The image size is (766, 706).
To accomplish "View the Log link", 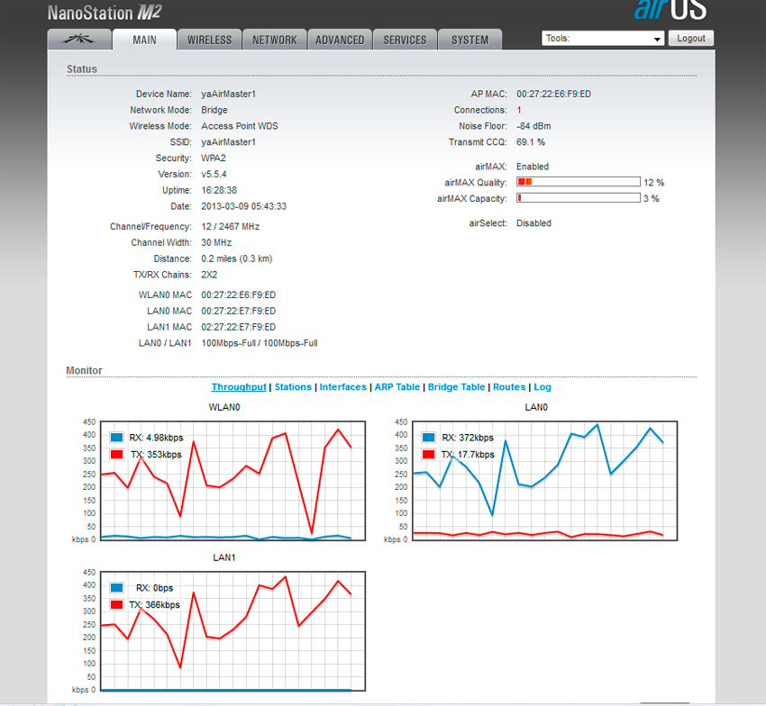I will point(543,386).
